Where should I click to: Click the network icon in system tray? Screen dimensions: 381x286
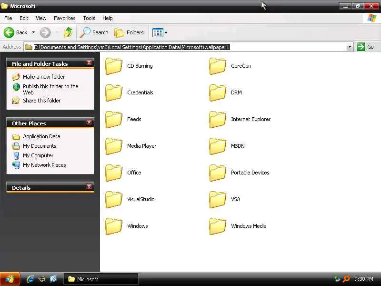(337, 279)
